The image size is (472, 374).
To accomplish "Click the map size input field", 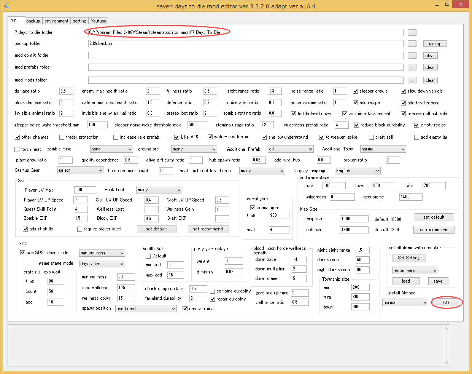I will coord(354,219).
